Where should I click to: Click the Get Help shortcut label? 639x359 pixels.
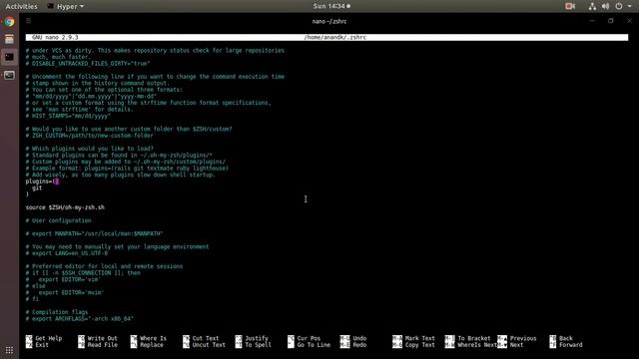tap(49, 338)
